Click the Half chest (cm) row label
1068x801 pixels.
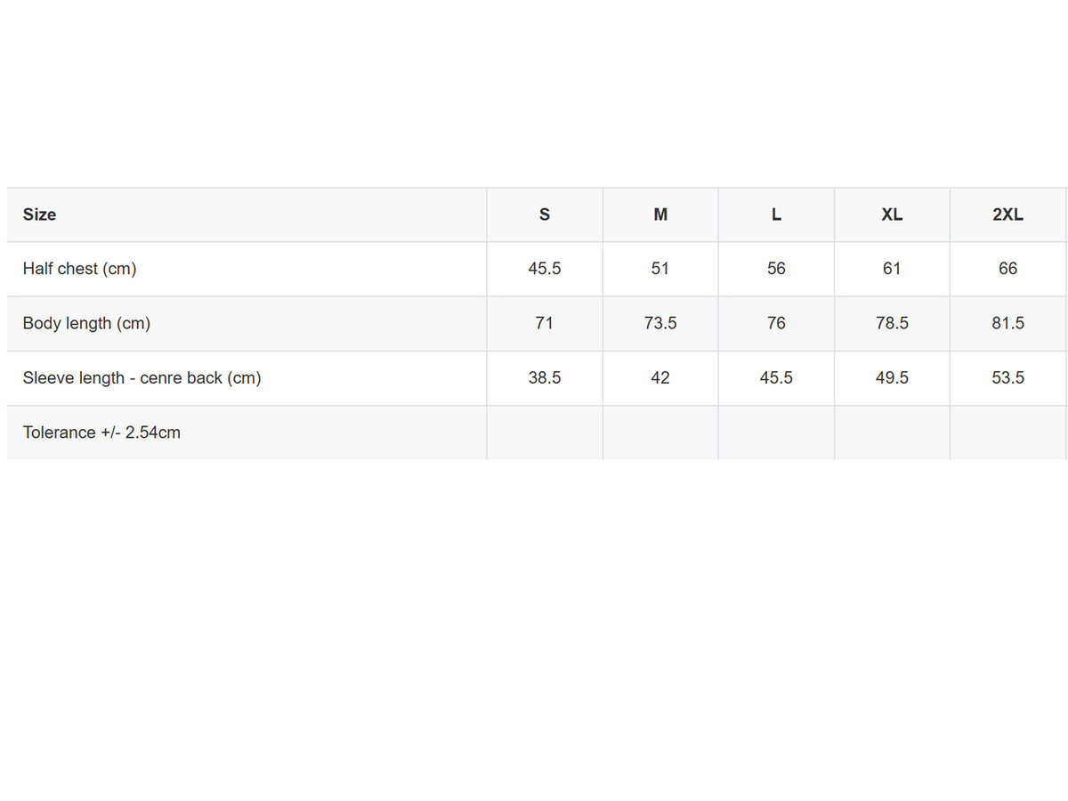[80, 269]
